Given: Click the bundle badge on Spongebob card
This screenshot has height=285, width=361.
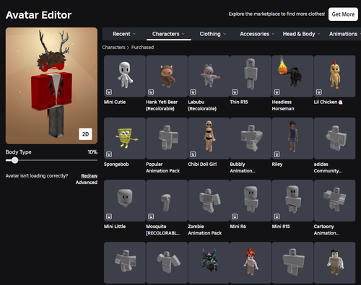Looking at the screenshot, I should (x=109, y=154).
